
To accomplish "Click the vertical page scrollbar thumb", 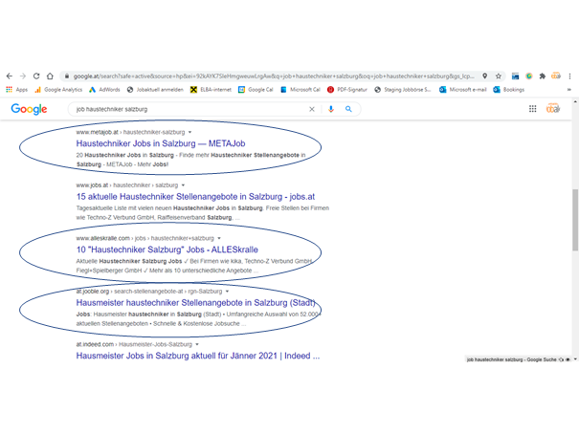I will pyautogui.click(x=575, y=220).
